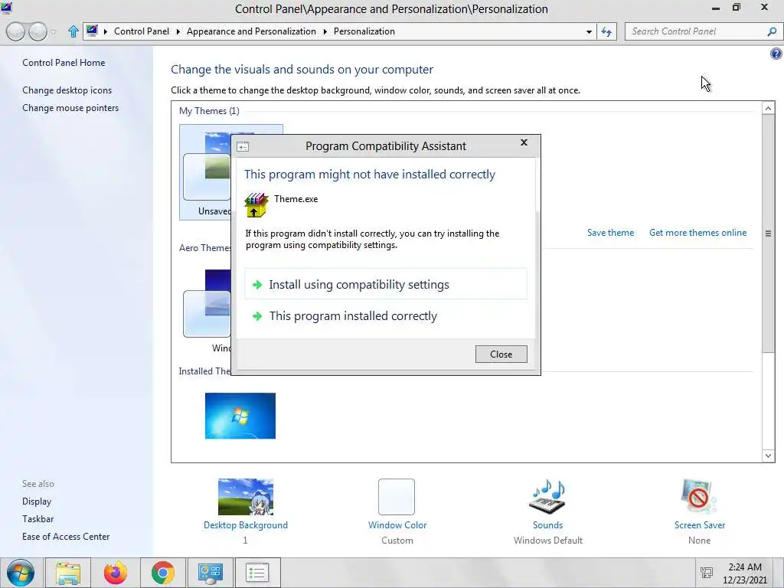Open Screen Saver settings icon
The width and height of the screenshot is (784, 588).
coord(698,496)
